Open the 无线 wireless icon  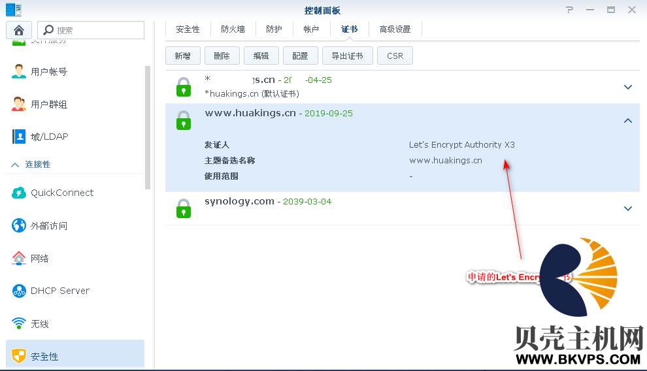pos(18,323)
